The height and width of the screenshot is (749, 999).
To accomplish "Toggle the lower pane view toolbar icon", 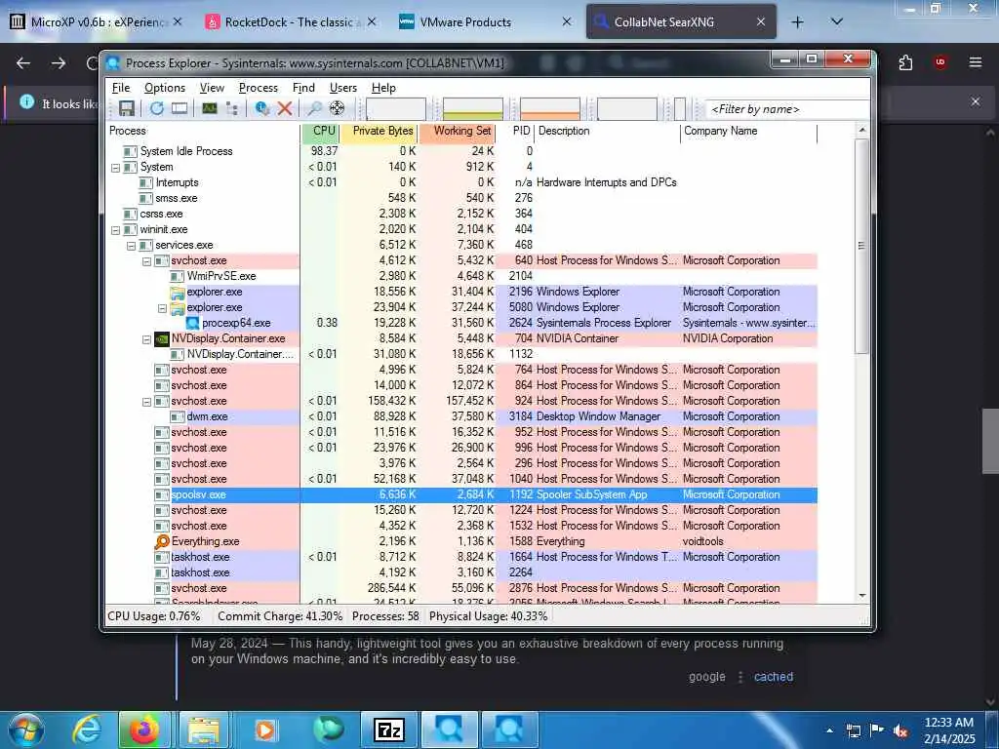I will coord(180,108).
